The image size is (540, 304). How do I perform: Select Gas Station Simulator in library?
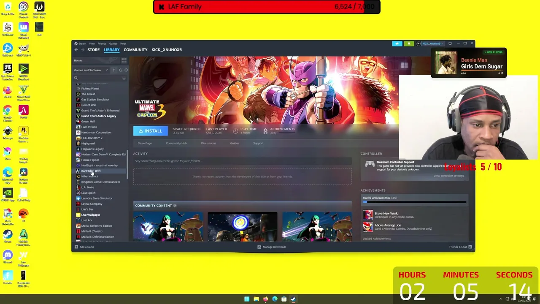tap(95, 100)
